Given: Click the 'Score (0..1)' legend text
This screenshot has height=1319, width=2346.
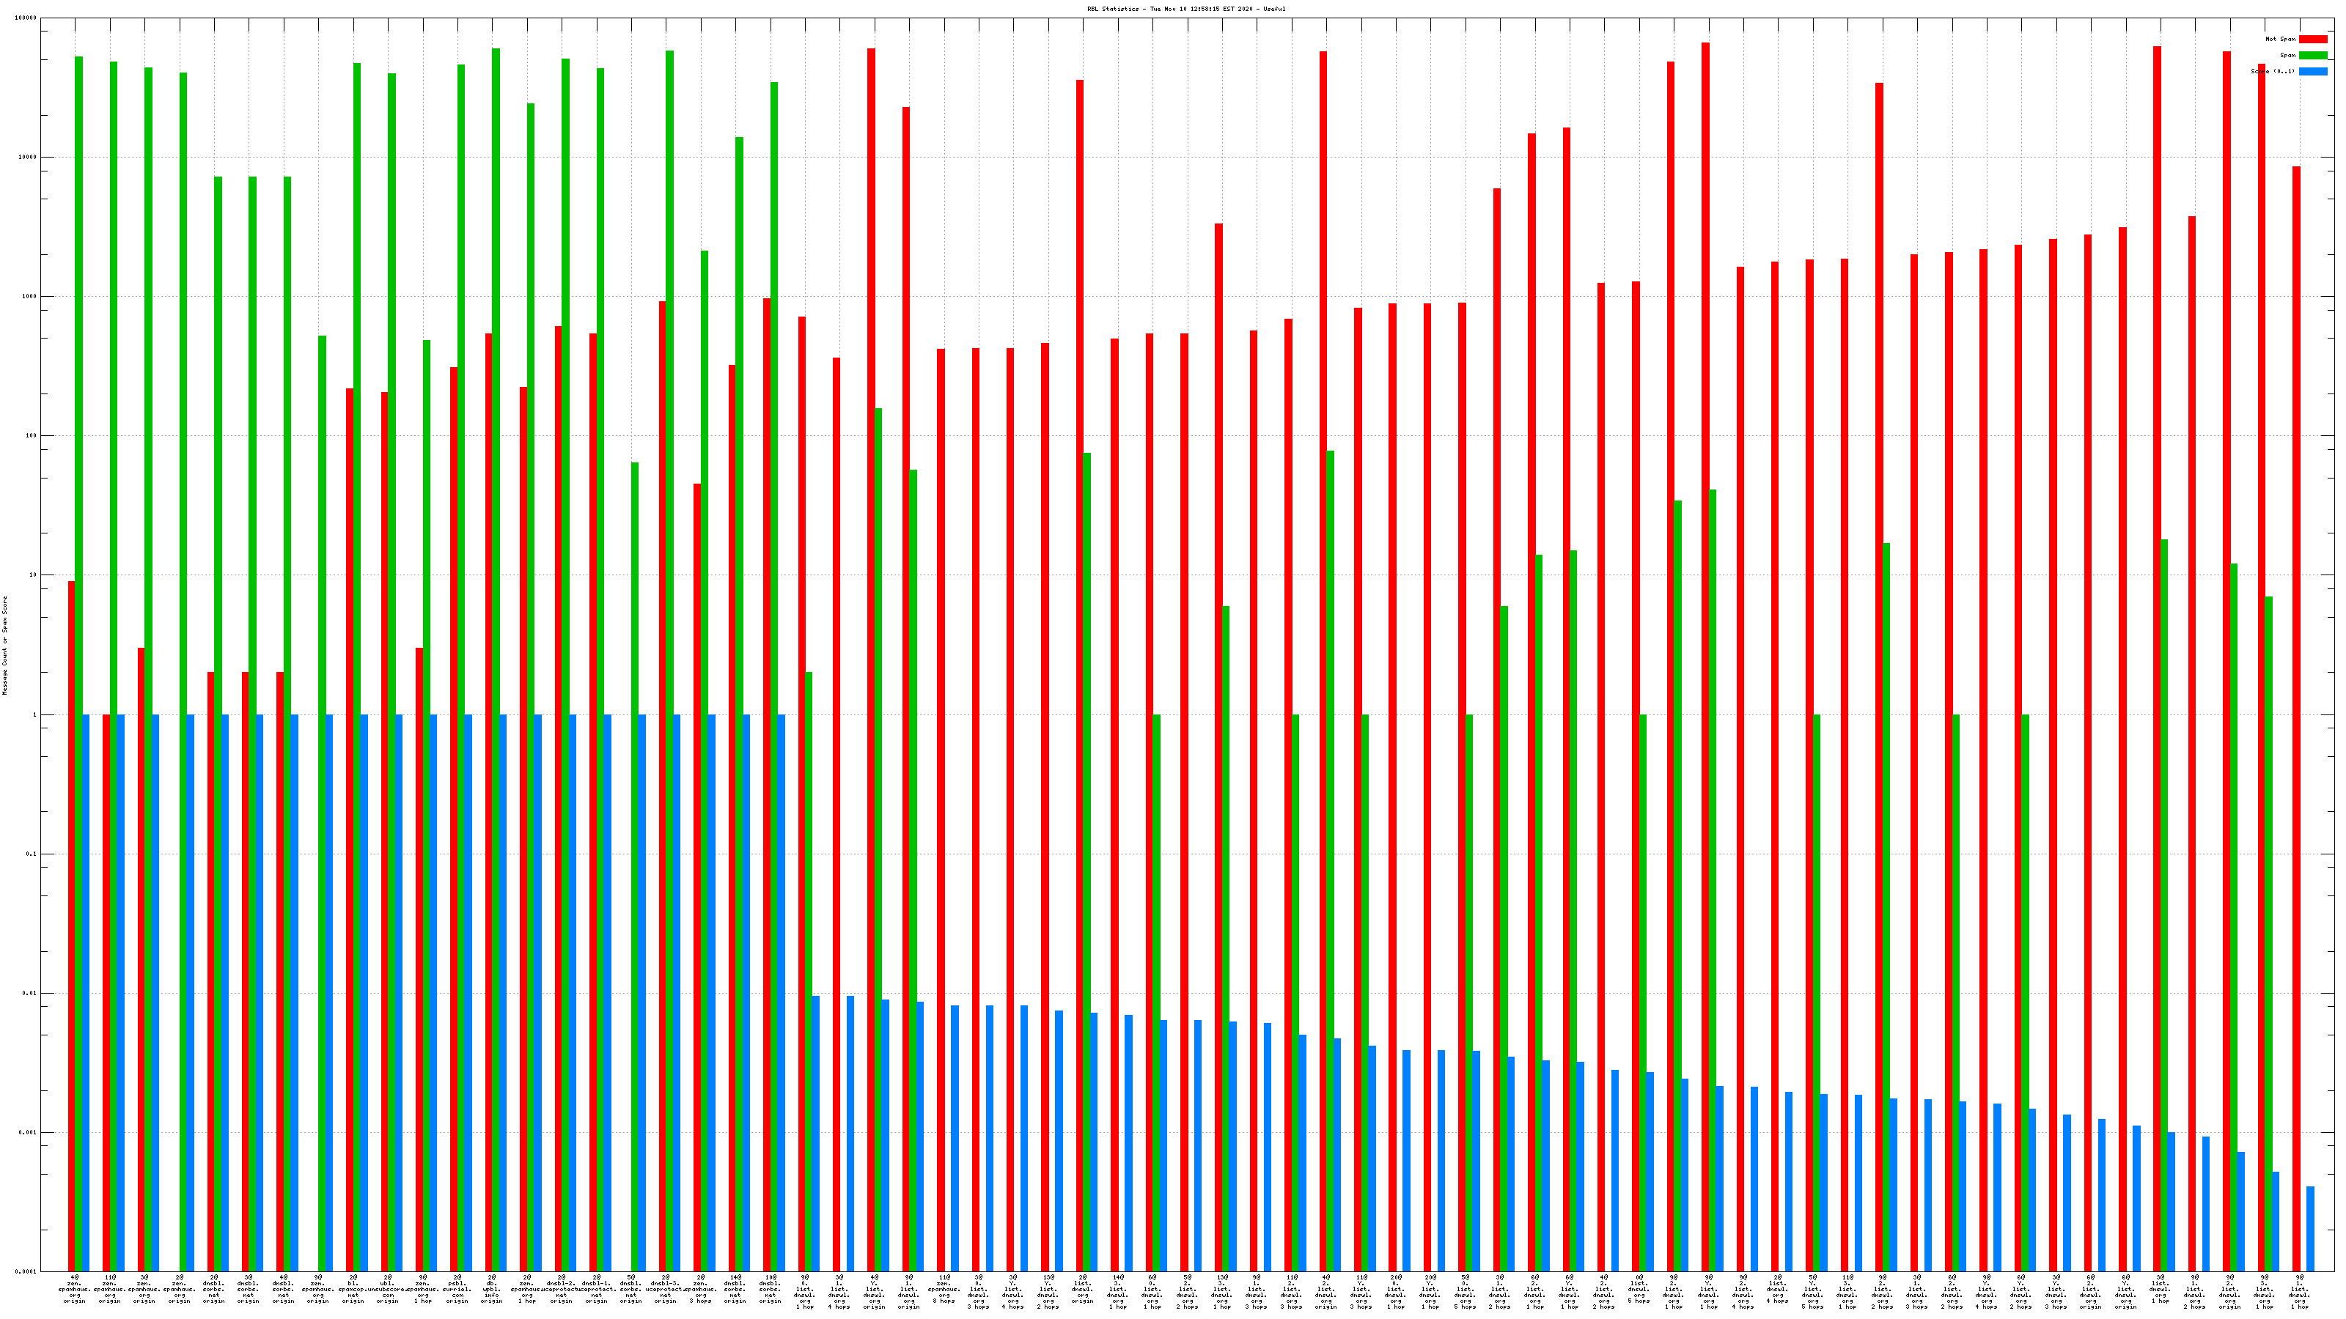Looking at the screenshot, I should click(x=2272, y=71).
